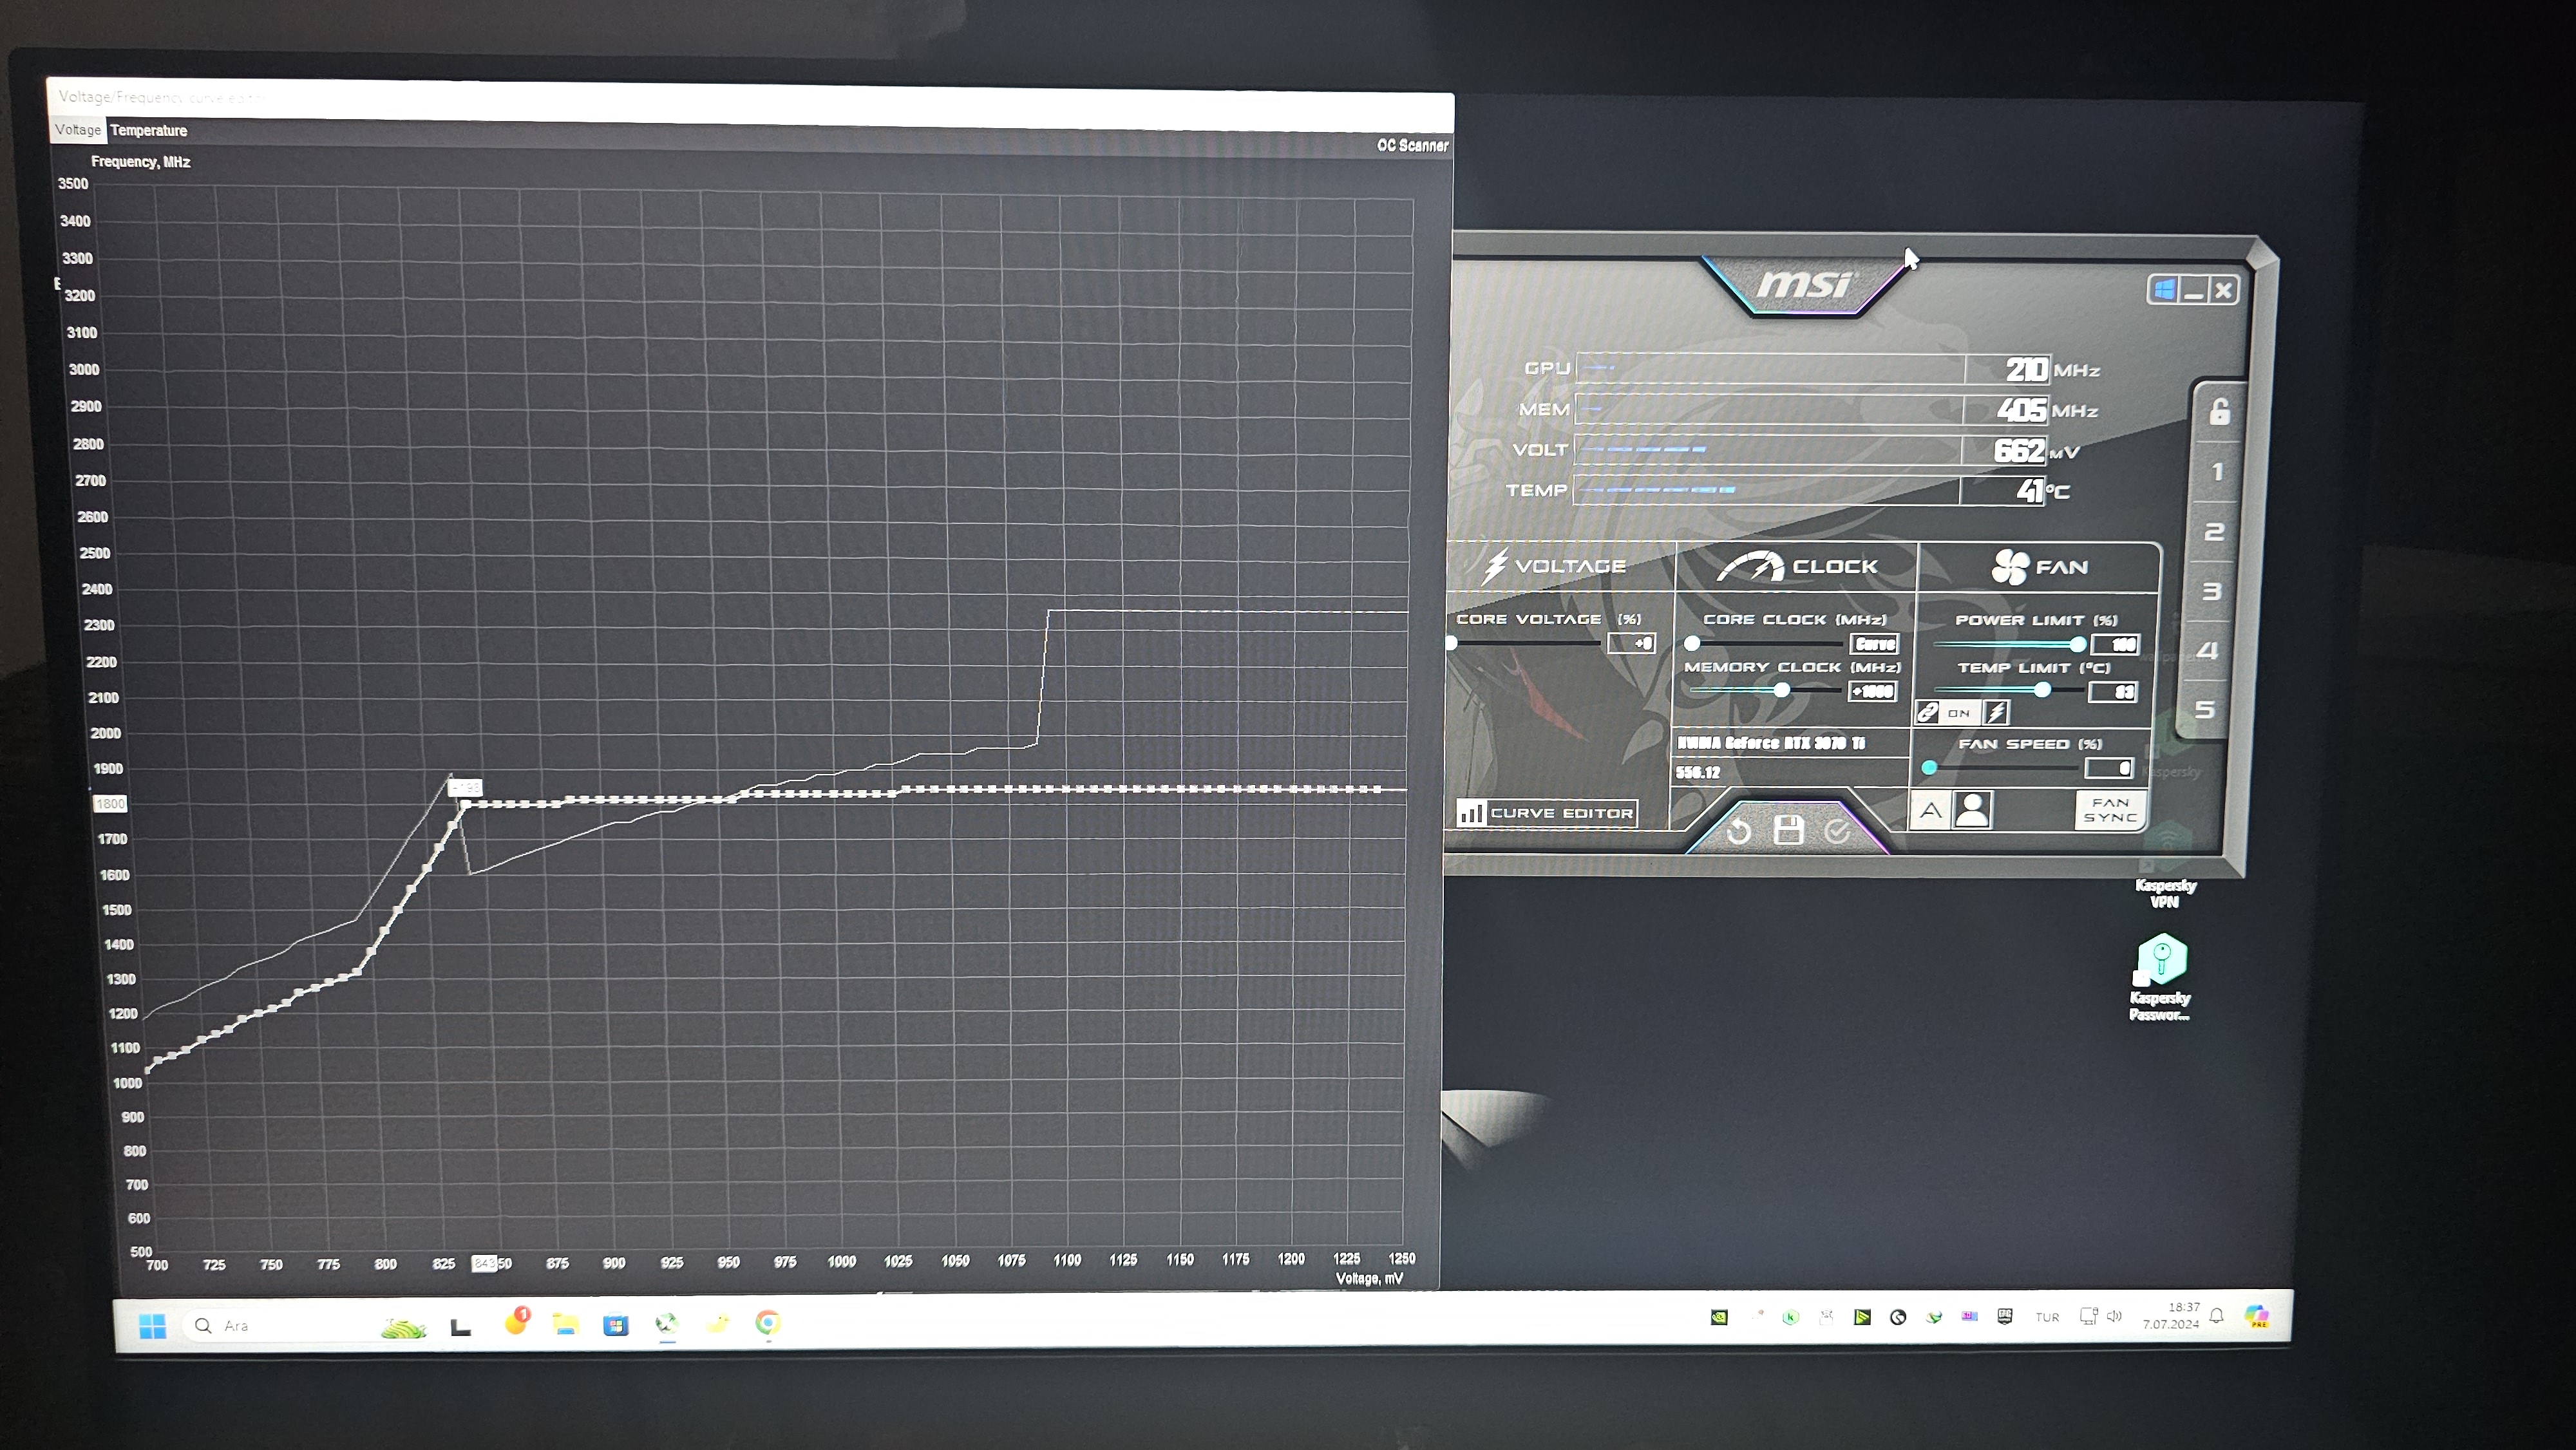The width and height of the screenshot is (2576, 1450).
Task: Open Curve Editor with bar chart icon
Action: pyautogui.click(x=1547, y=813)
